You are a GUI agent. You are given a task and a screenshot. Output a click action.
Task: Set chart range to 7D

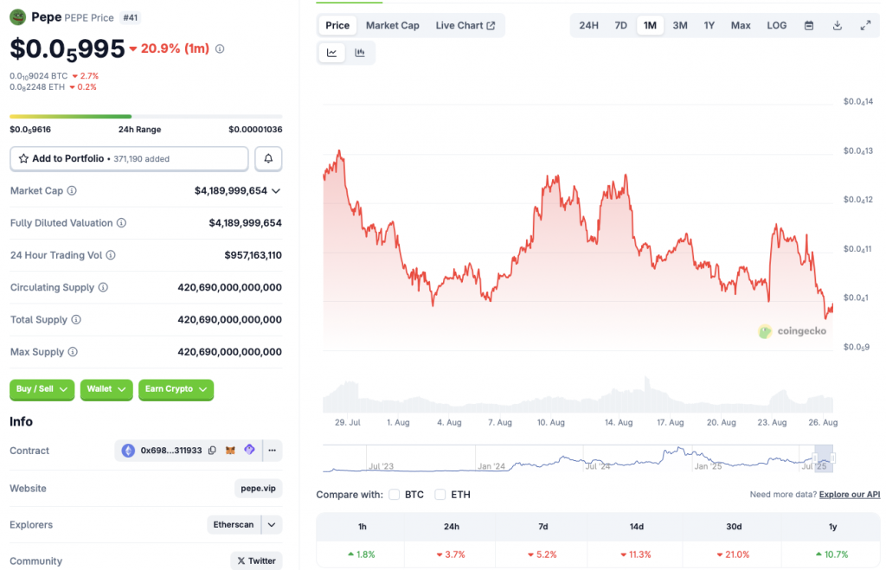(x=620, y=25)
